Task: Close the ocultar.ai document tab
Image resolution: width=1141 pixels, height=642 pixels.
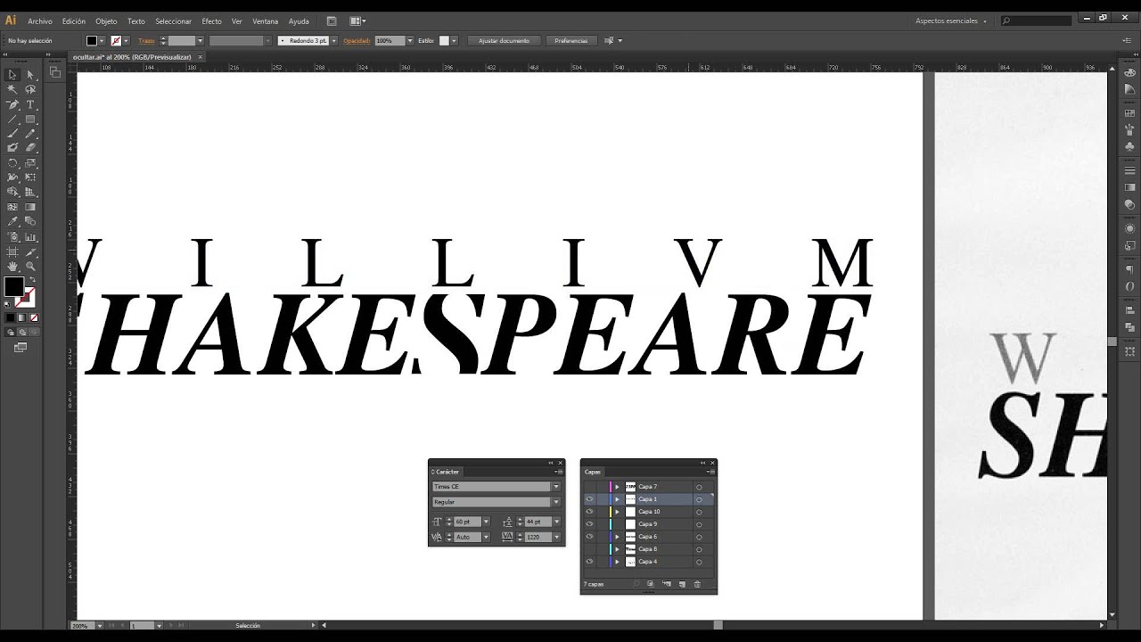Action: (200, 56)
